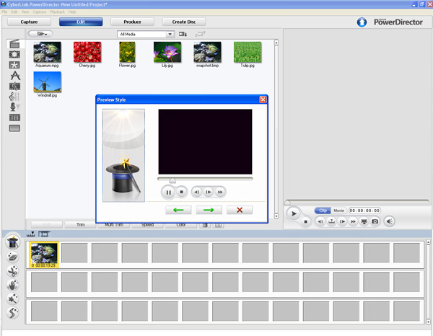Open the Media Room clapperboard icon
The height and width of the screenshot is (336, 433).
(x=14, y=44)
